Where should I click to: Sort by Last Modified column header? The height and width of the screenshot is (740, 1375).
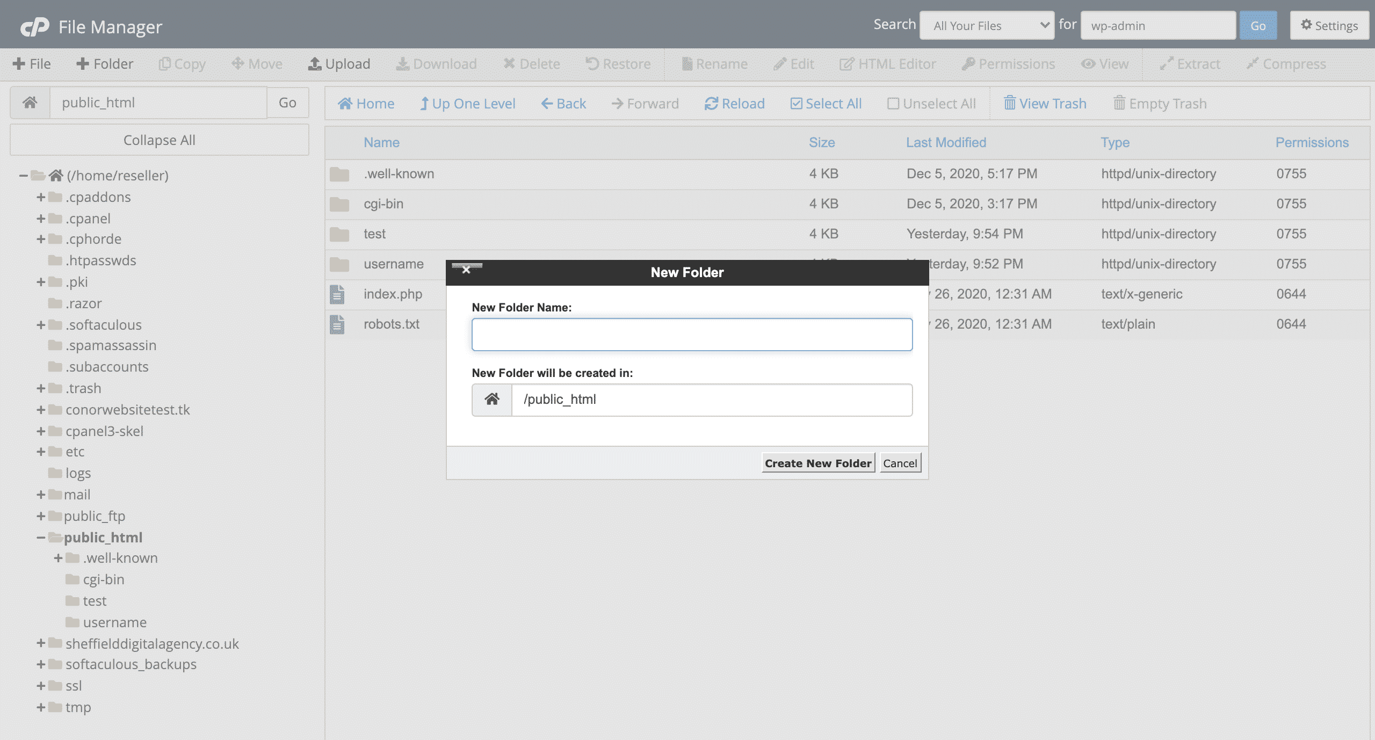click(946, 142)
